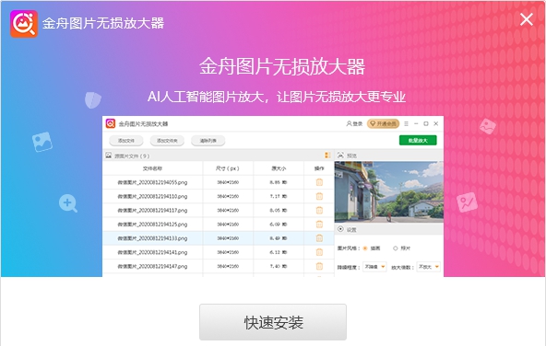Viewport: 546px width, 346px height.
Task: Open 降噪程度 dropdown in preview screenshot
Action: pyautogui.click(x=374, y=267)
